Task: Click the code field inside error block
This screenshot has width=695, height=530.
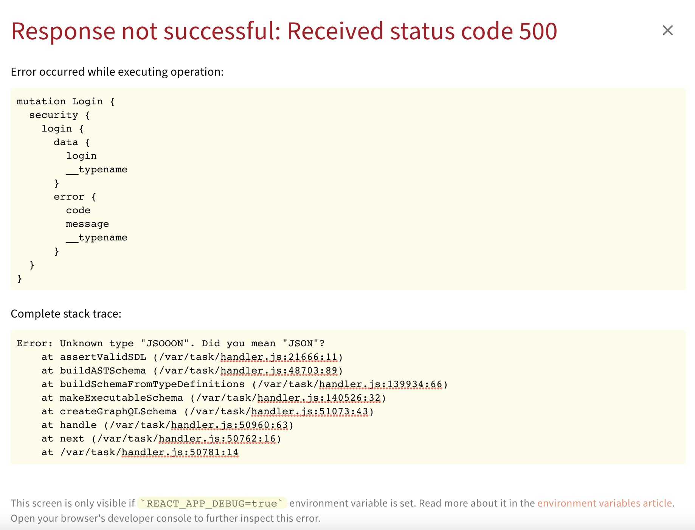Action: [78, 210]
